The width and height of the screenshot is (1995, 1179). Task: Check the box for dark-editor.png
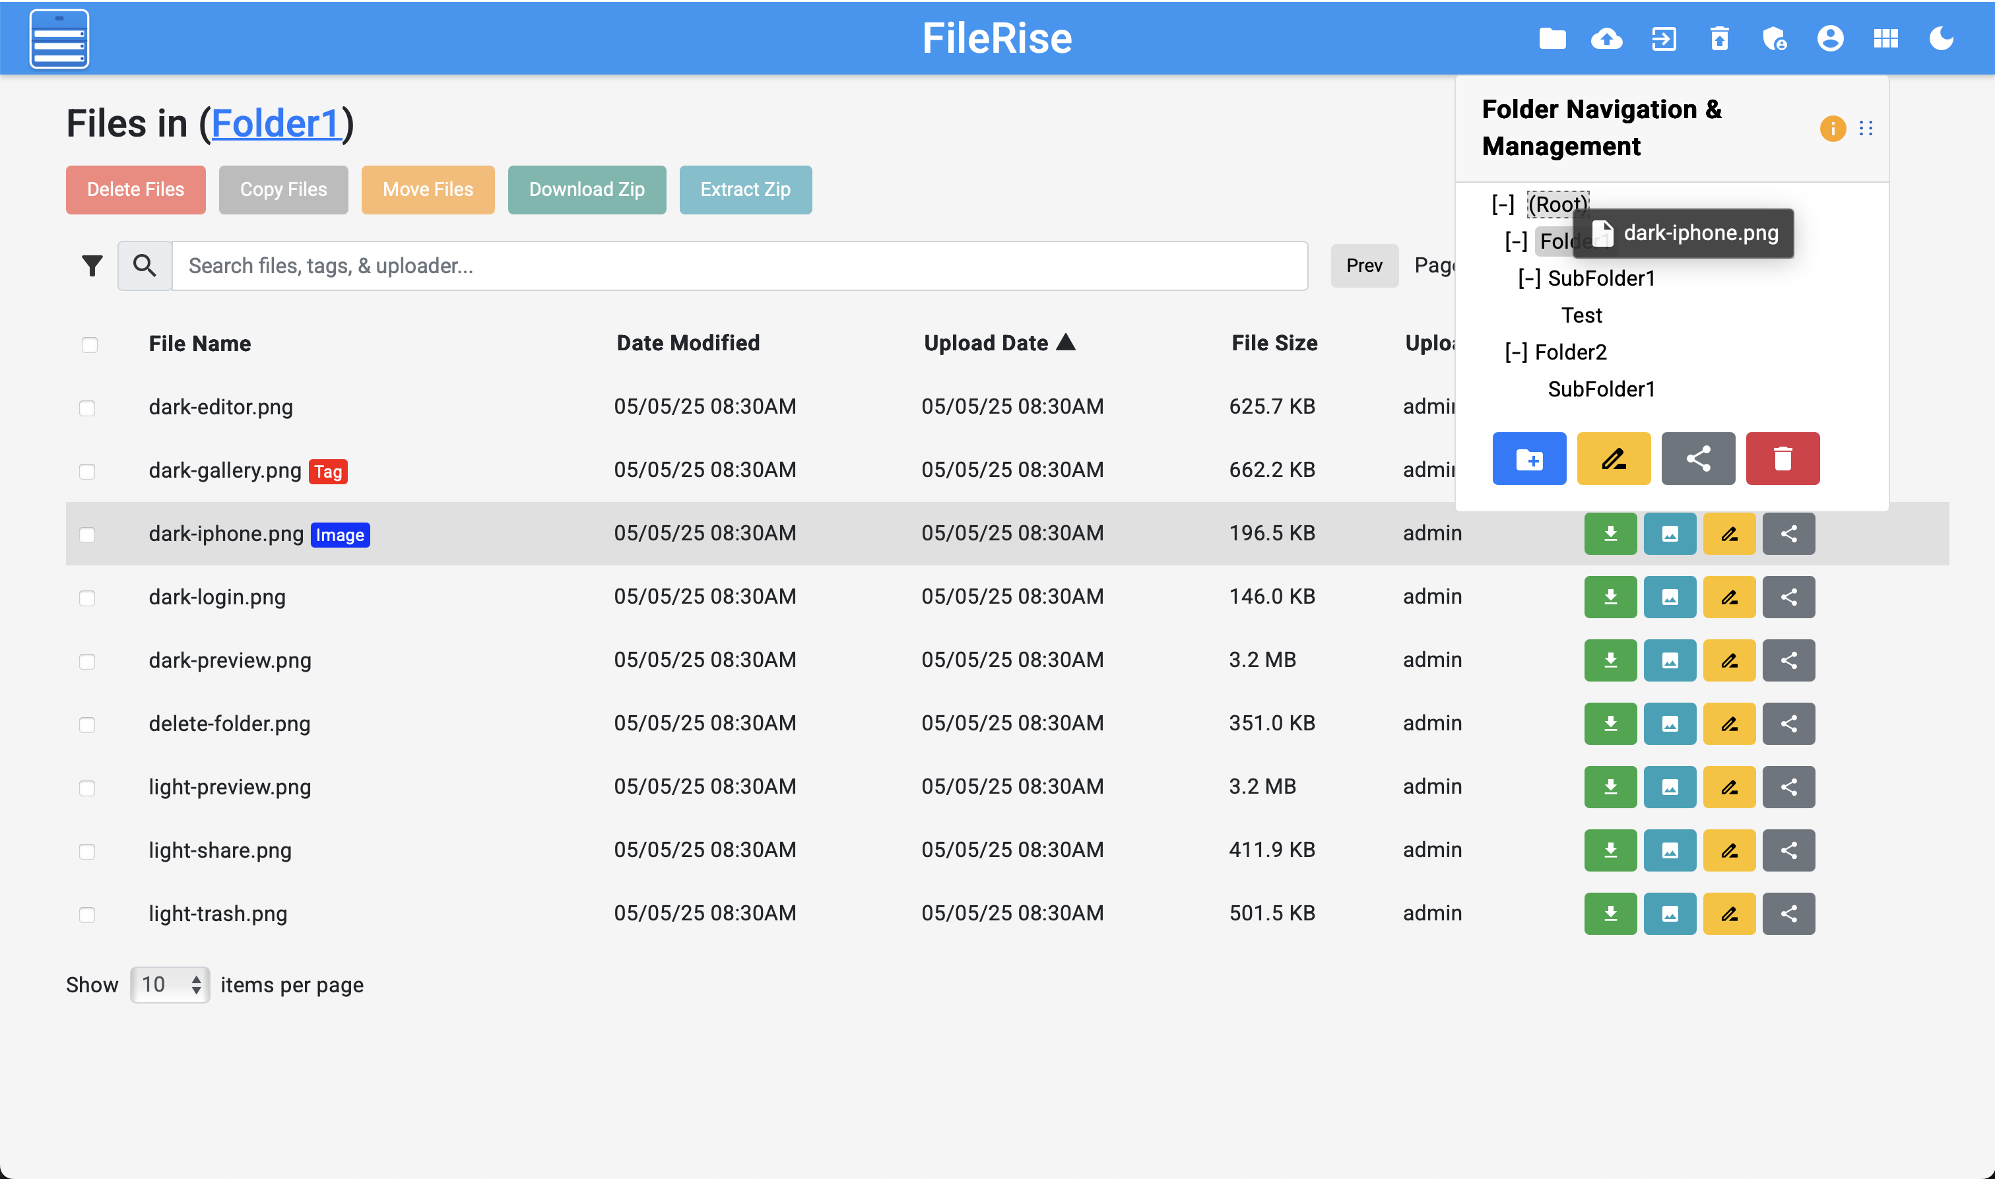pyautogui.click(x=87, y=408)
